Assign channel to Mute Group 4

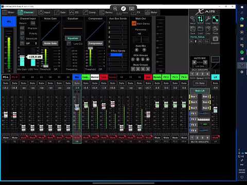[x=148, y=69]
